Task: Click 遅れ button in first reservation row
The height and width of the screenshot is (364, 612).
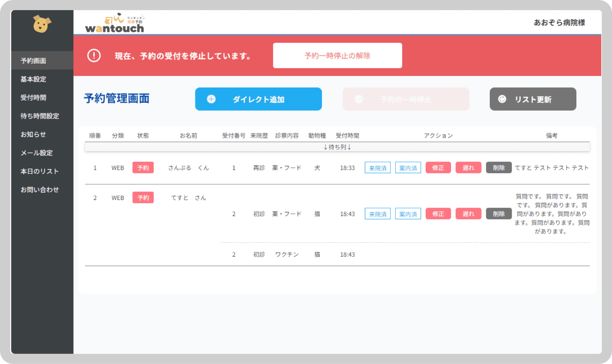Action: tap(468, 168)
